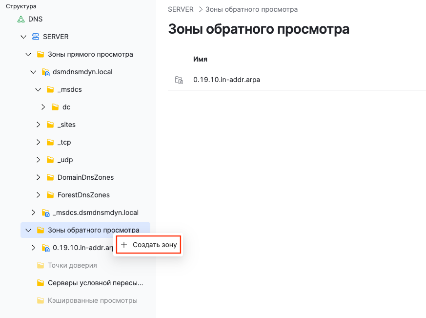The width and height of the screenshot is (426, 318).
Task: Expand the _udp folder node
Action: coord(39,160)
